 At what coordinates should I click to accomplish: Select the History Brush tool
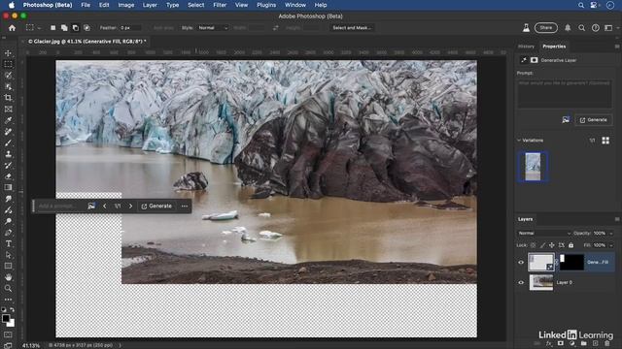8,166
